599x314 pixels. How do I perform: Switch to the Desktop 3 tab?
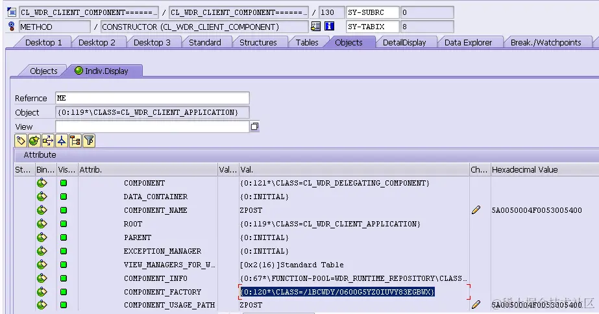pyautogui.click(x=152, y=42)
